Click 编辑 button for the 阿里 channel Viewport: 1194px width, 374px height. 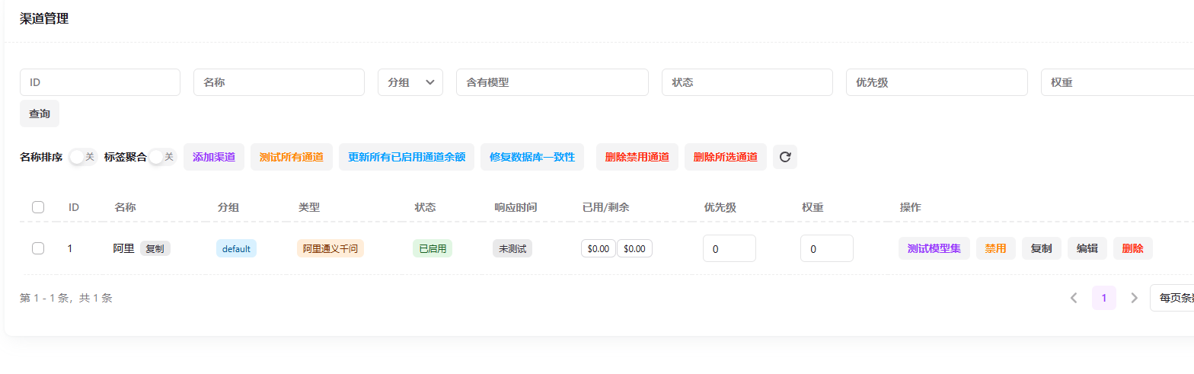(1087, 248)
